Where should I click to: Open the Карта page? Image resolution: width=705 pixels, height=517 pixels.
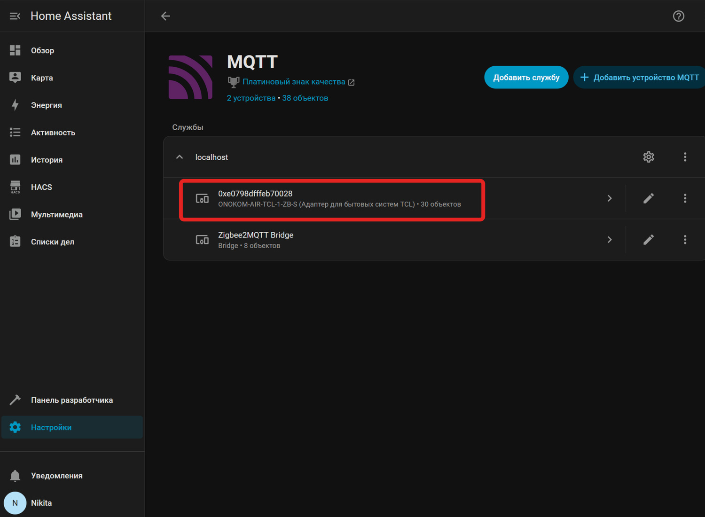point(72,78)
